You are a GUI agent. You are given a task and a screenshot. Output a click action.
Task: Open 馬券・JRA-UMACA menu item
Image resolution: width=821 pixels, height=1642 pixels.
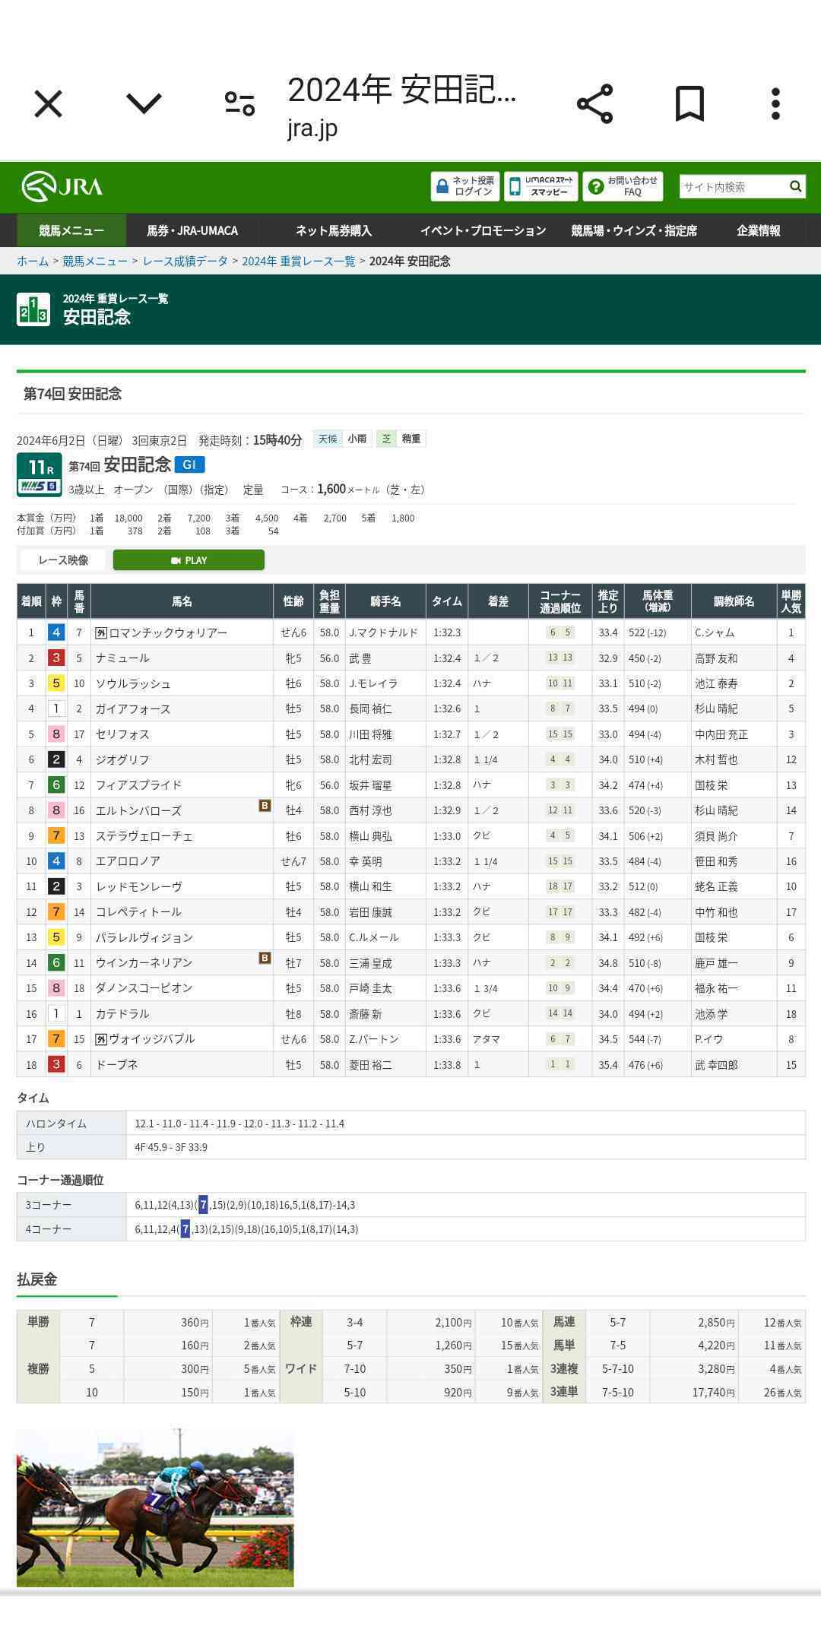(192, 230)
